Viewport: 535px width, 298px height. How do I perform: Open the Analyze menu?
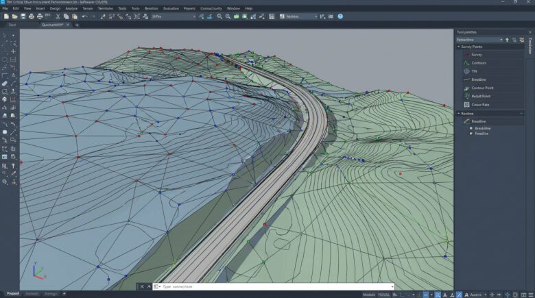pos(71,8)
